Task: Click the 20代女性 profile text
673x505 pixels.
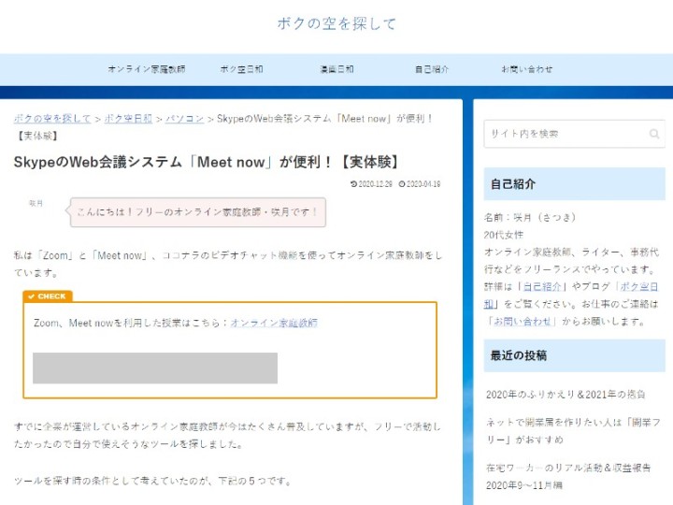Action: (x=504, y=235)
